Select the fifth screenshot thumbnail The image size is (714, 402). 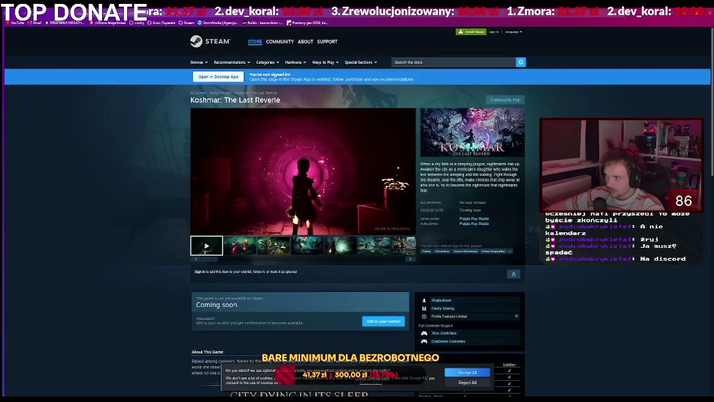[340, 246]
